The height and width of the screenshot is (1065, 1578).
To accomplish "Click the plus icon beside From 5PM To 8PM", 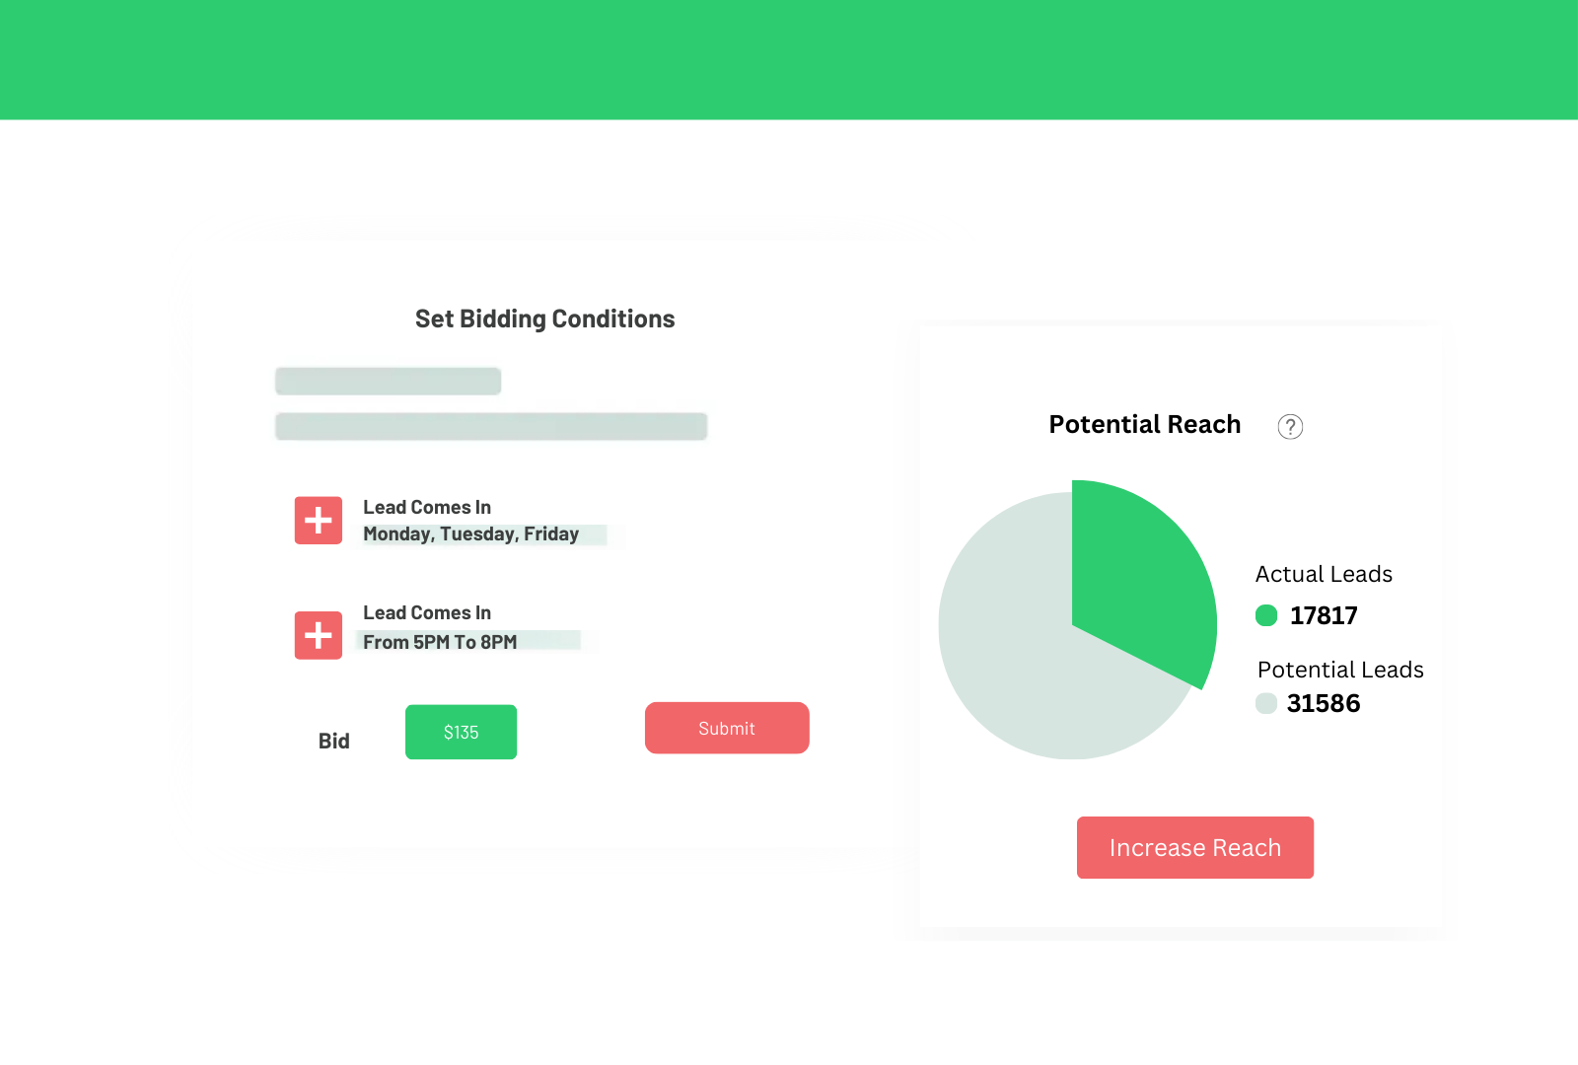I will click(318, 635).
